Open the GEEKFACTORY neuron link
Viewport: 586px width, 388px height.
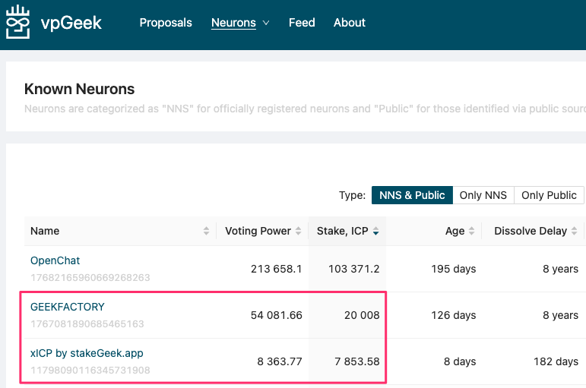point(68,307)
